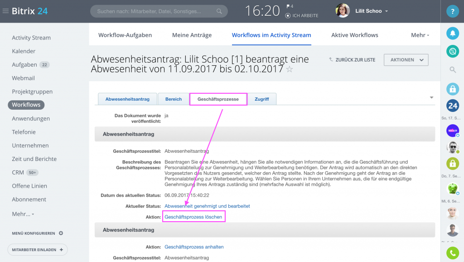Switch to Aktive Workflows tab
Viewport: 464px width, 262px height.
click(x=354, y=35)
